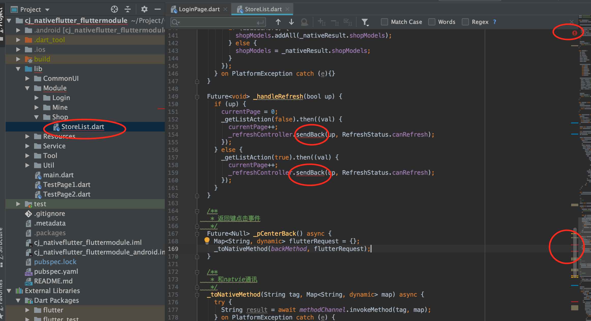The image size is (591, 321).
Task: Go to next search occurrence arrow
Action: (x=291, y=22)
